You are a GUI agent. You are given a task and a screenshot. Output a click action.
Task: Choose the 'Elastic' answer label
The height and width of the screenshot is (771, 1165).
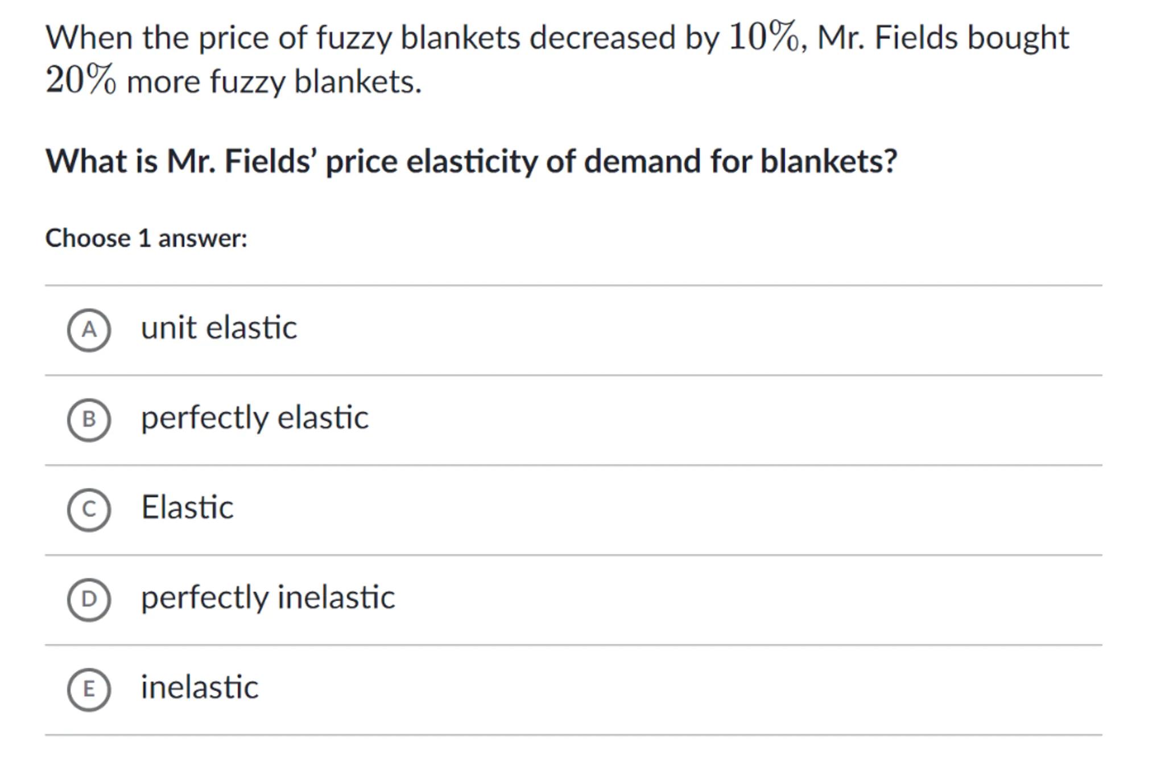(x=187, y=507)
